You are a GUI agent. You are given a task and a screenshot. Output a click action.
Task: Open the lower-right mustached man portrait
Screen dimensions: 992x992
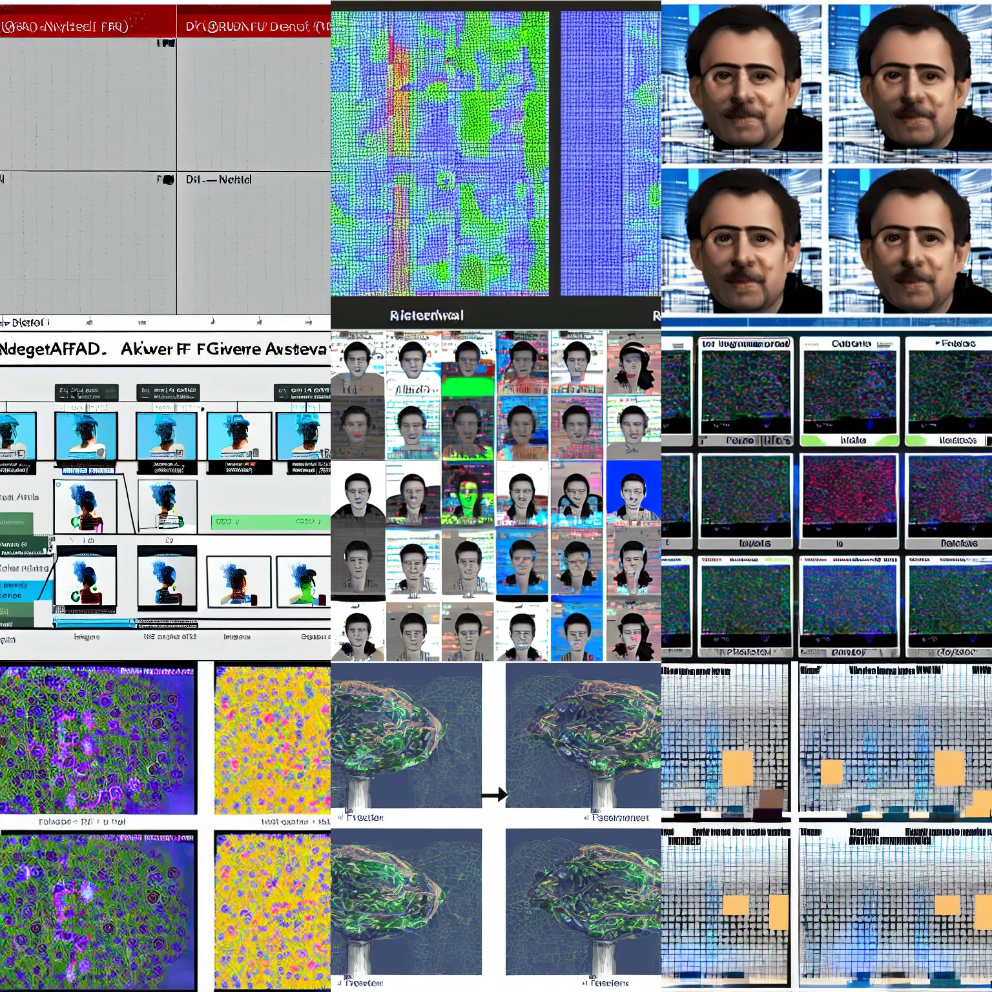click(x=911, y=241)
